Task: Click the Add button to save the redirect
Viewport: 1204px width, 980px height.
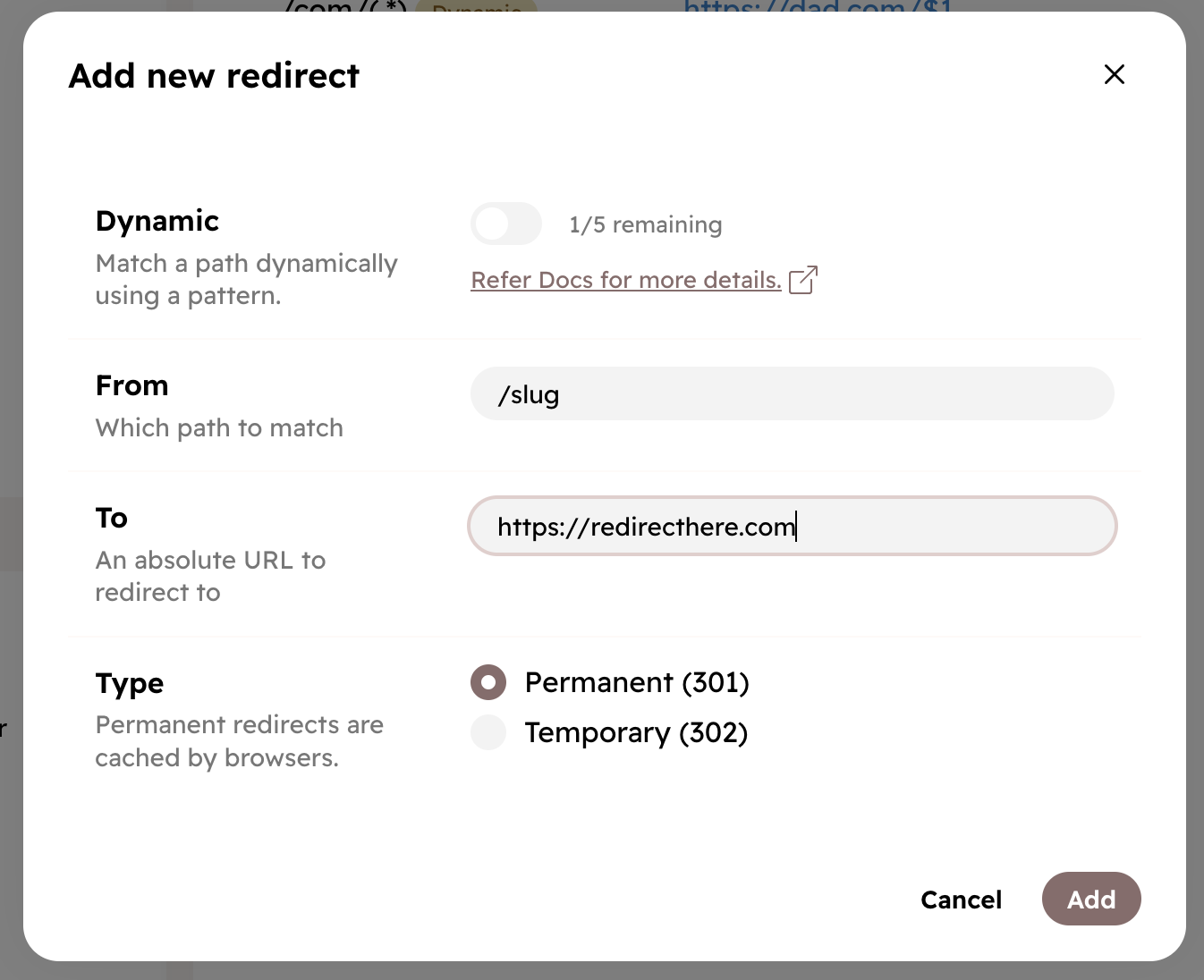Action: (x=1090, y=899)
